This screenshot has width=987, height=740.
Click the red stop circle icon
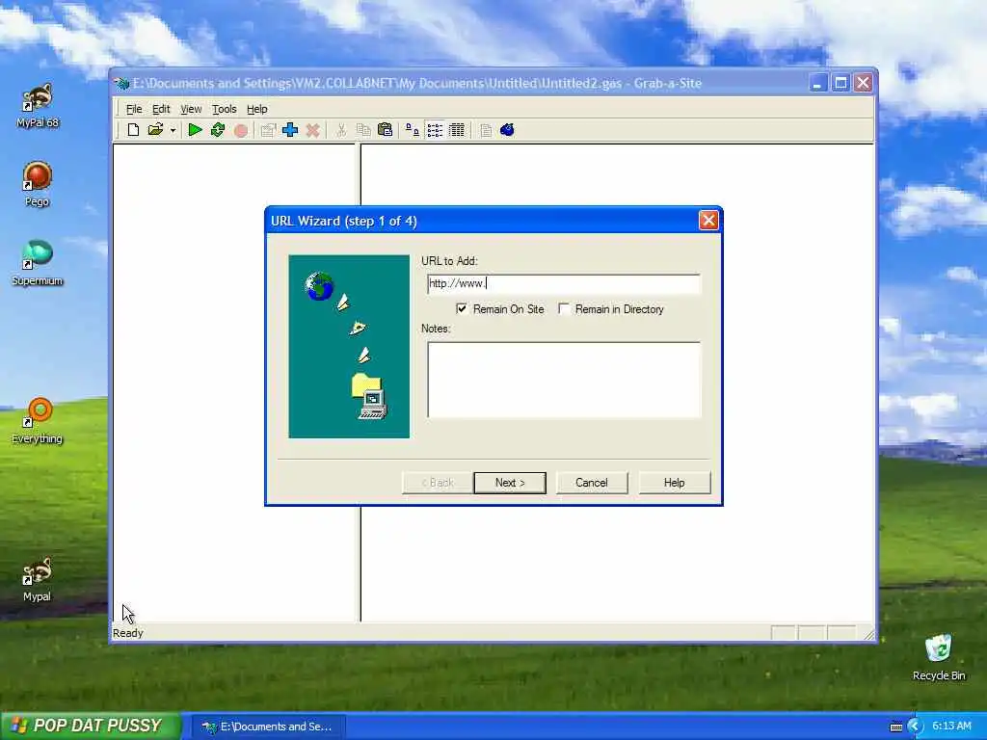click(x=240, y=130)
